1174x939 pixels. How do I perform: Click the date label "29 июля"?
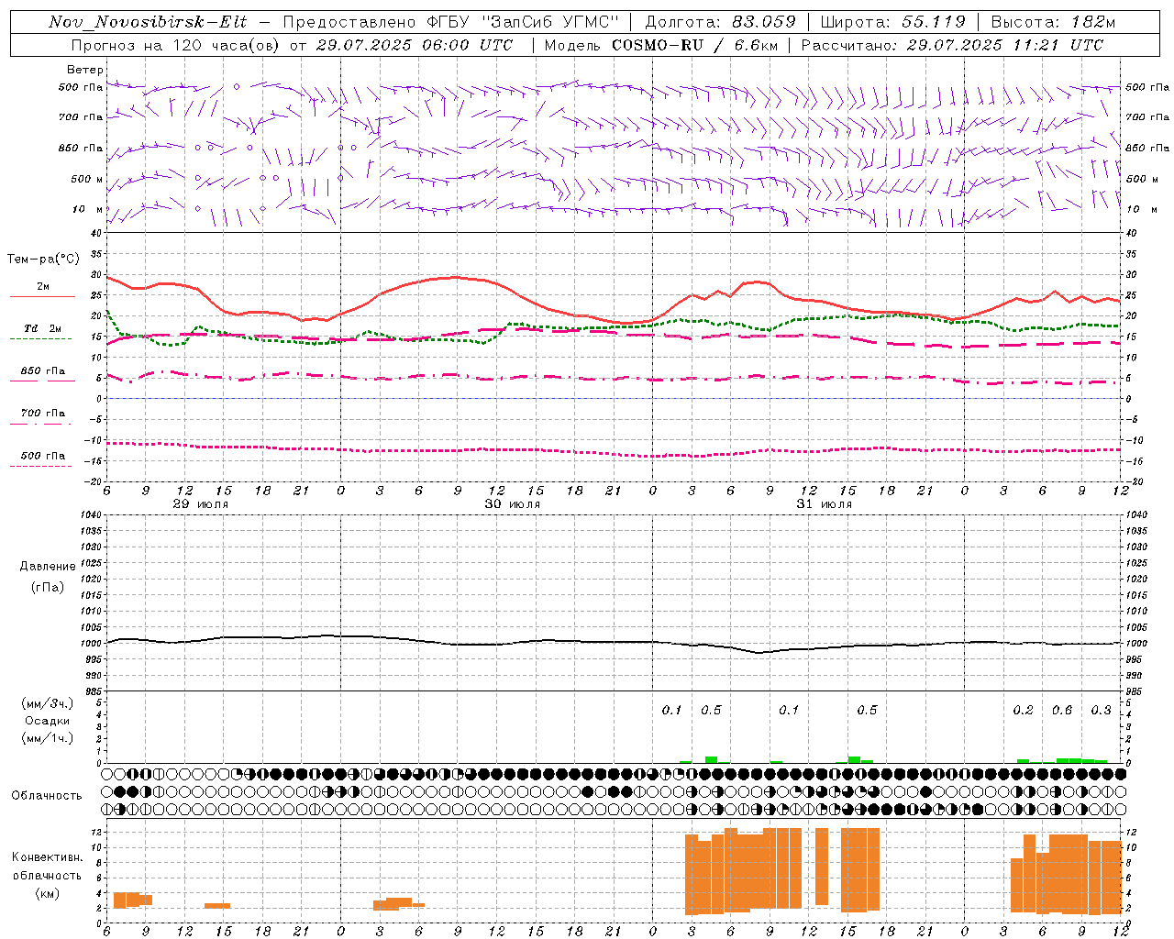201,504
